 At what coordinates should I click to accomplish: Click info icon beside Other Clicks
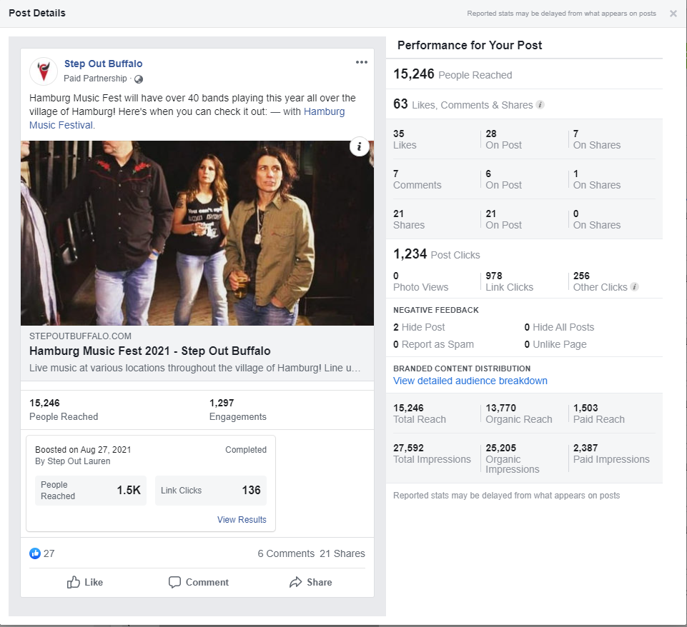tap(634, 286)
